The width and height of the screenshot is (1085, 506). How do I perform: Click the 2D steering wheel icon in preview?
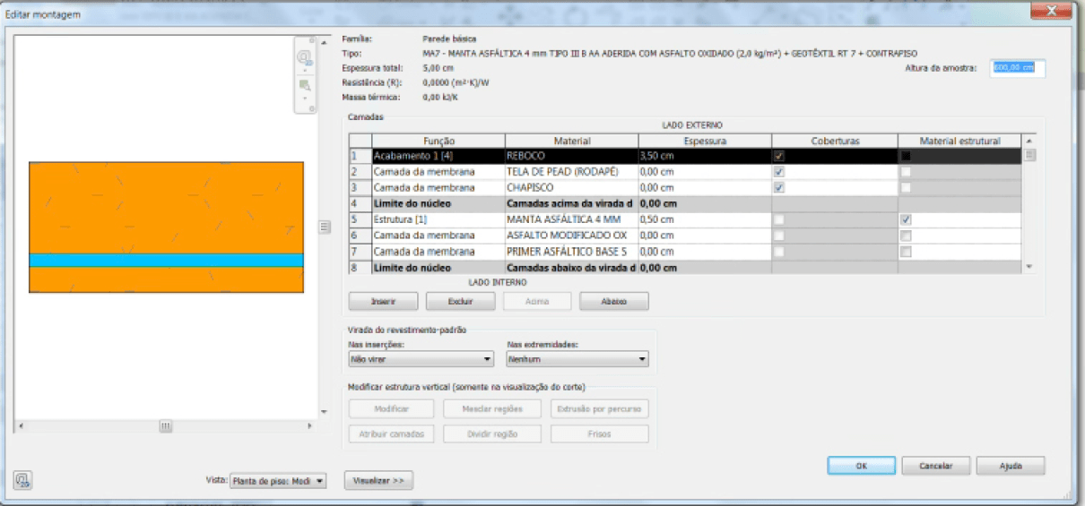pos(305,57)
